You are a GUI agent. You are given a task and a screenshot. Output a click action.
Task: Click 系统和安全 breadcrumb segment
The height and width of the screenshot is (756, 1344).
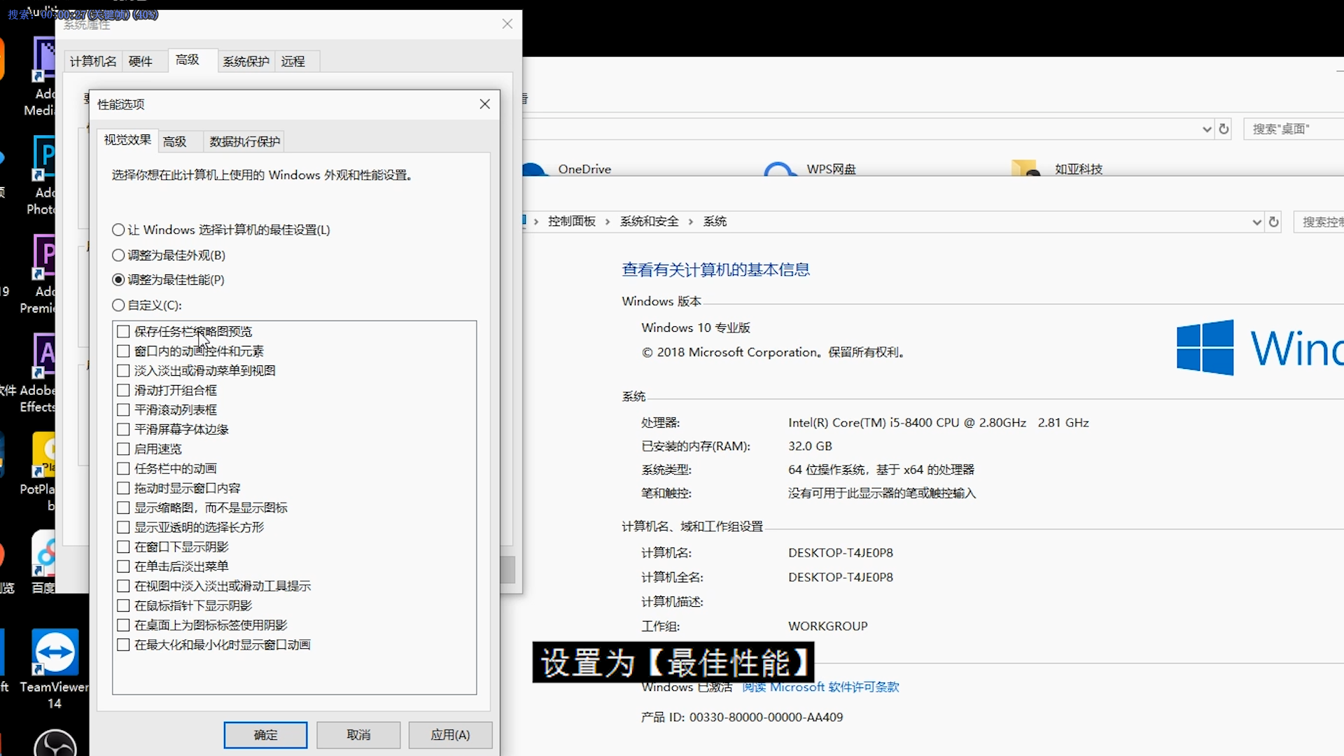[x=650, y=221]
